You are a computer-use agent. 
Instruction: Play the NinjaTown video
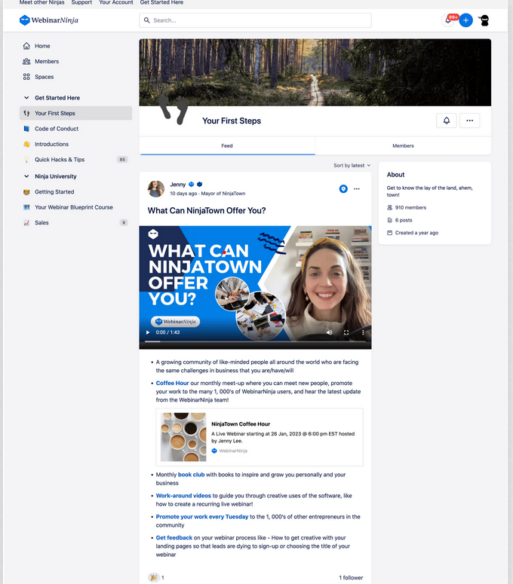coord(148,332)
